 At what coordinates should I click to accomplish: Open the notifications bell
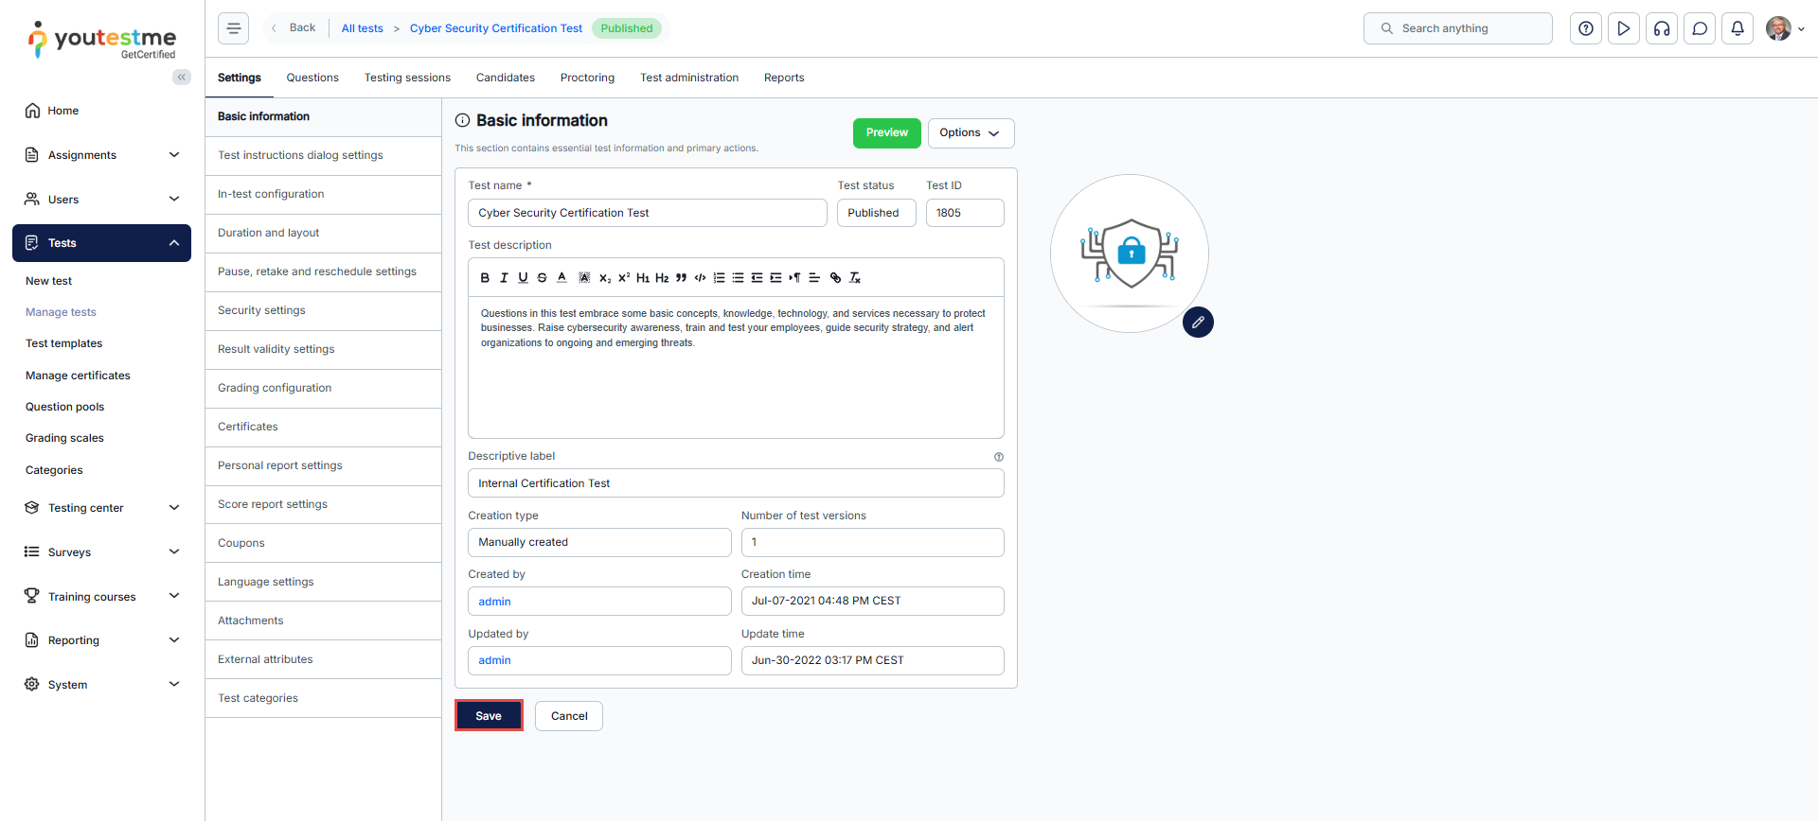coord(1738,28)
